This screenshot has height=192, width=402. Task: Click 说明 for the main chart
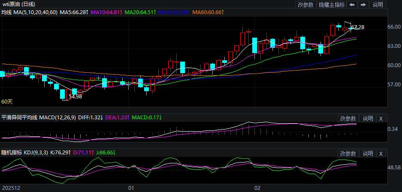[x=378, y=5]
